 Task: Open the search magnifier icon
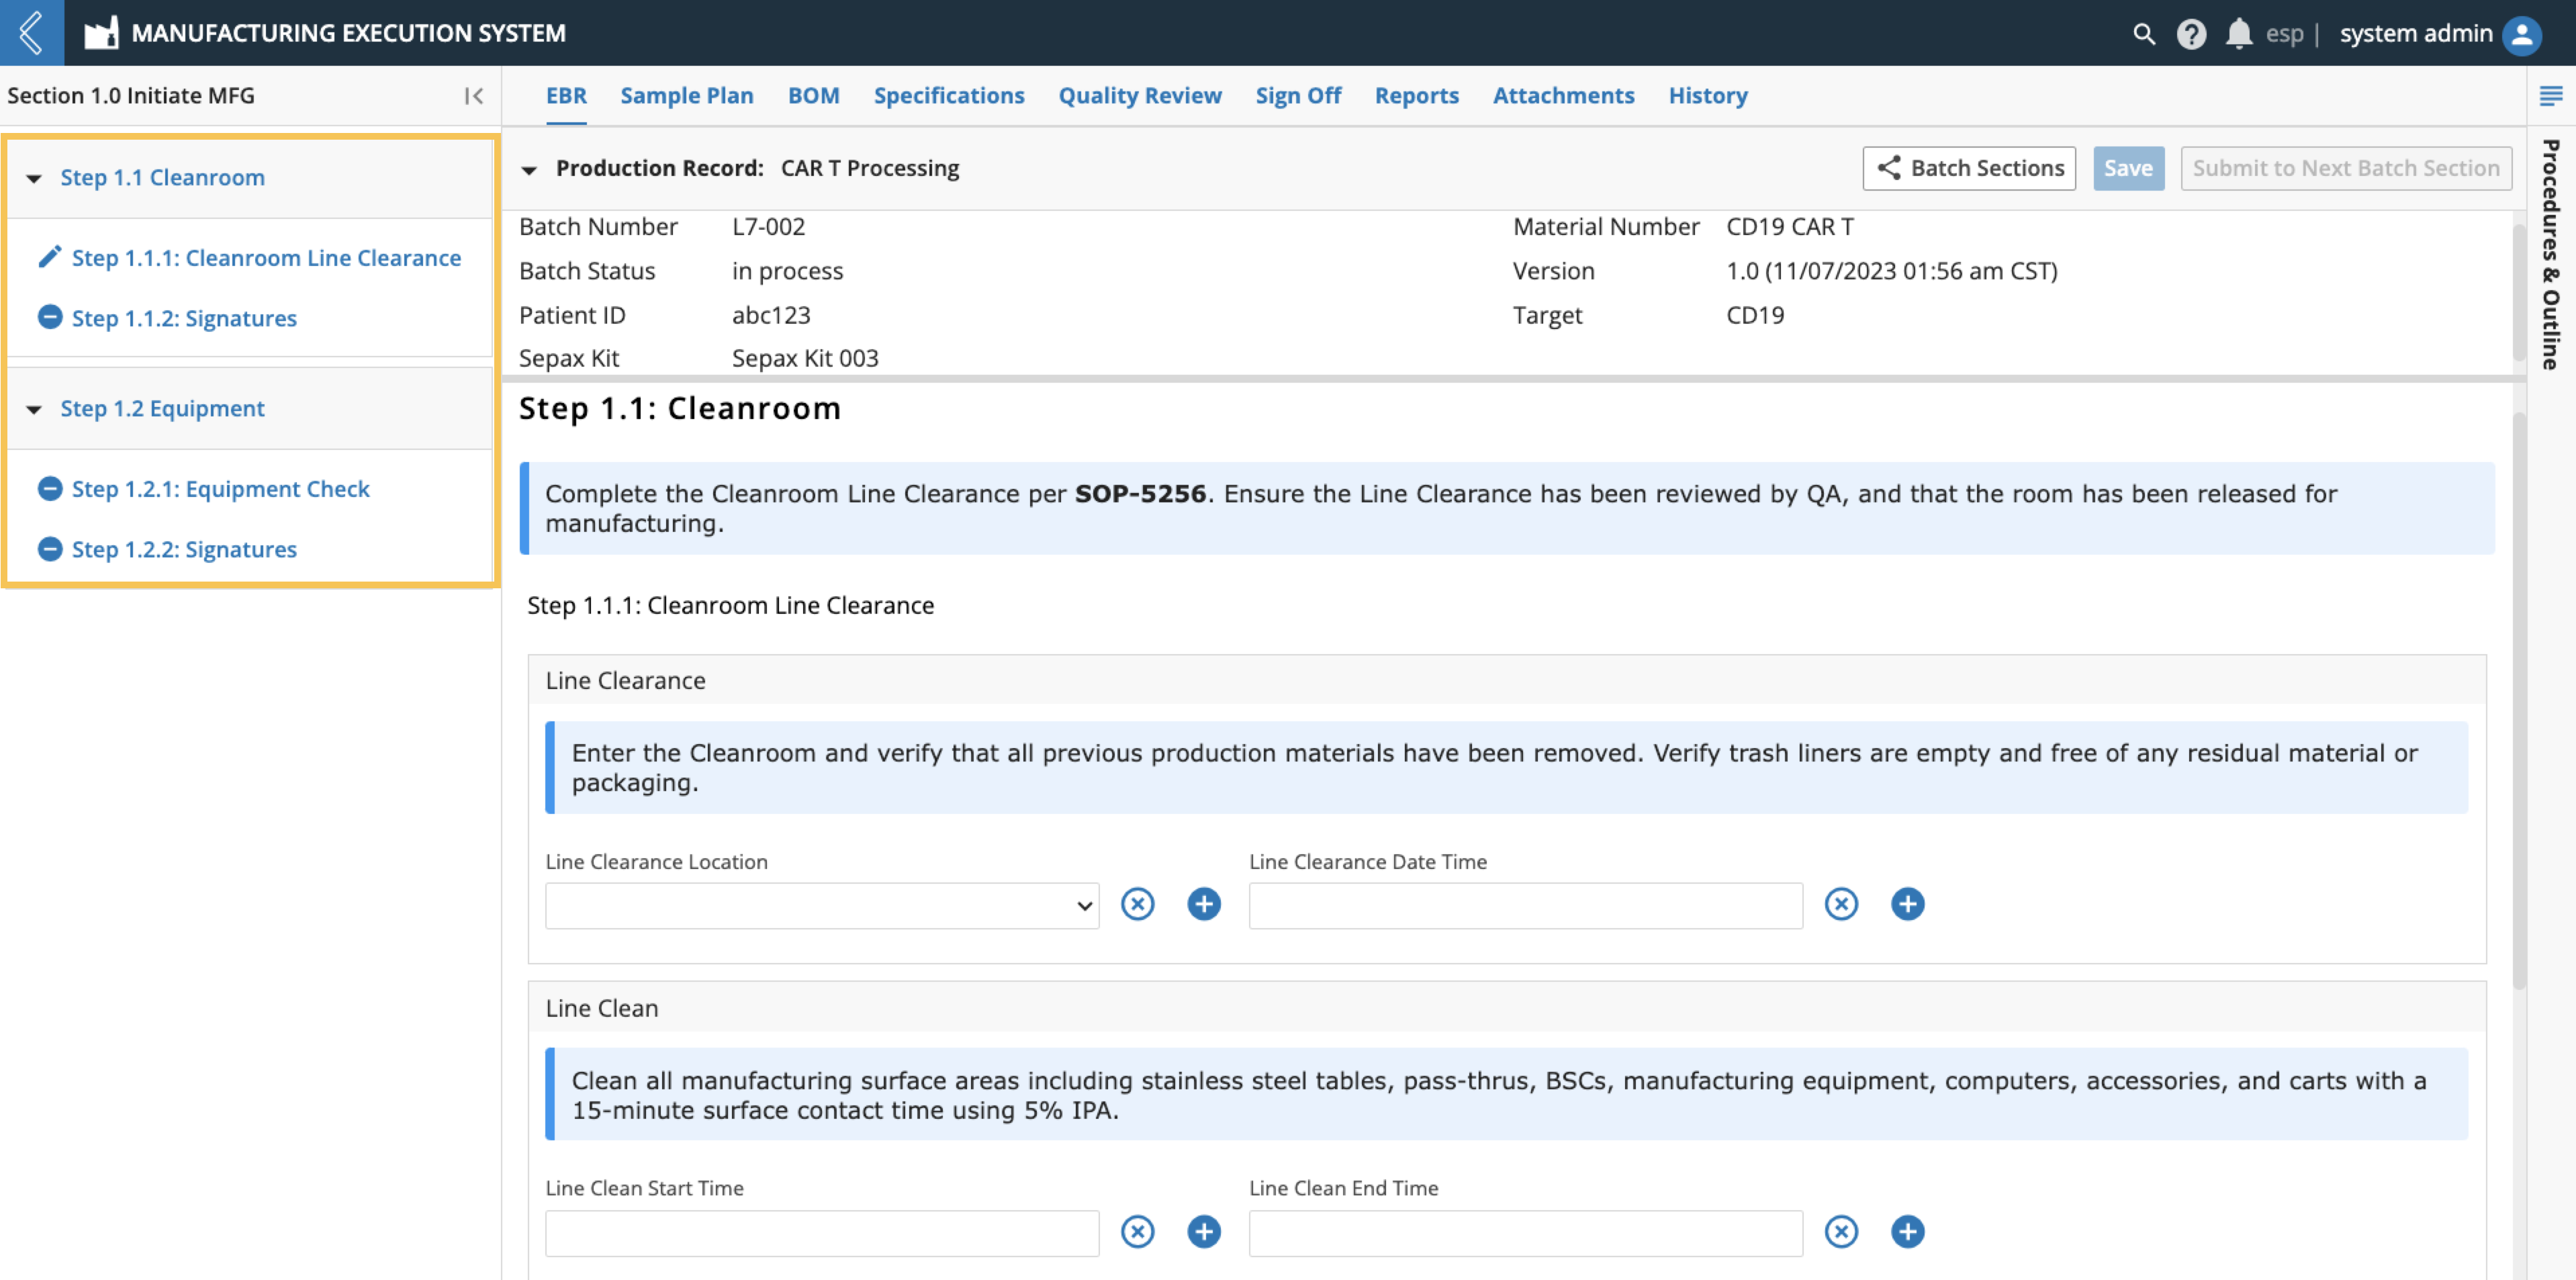pos(2143,34)
